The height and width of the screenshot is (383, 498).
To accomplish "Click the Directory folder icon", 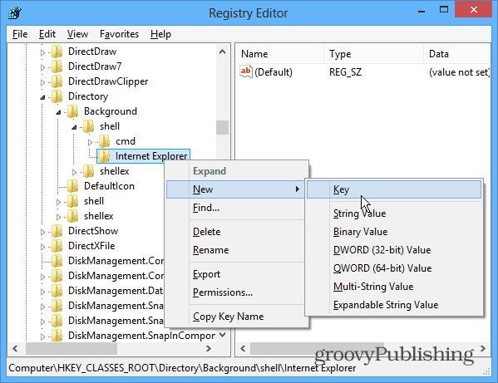I will click(57, 96).
